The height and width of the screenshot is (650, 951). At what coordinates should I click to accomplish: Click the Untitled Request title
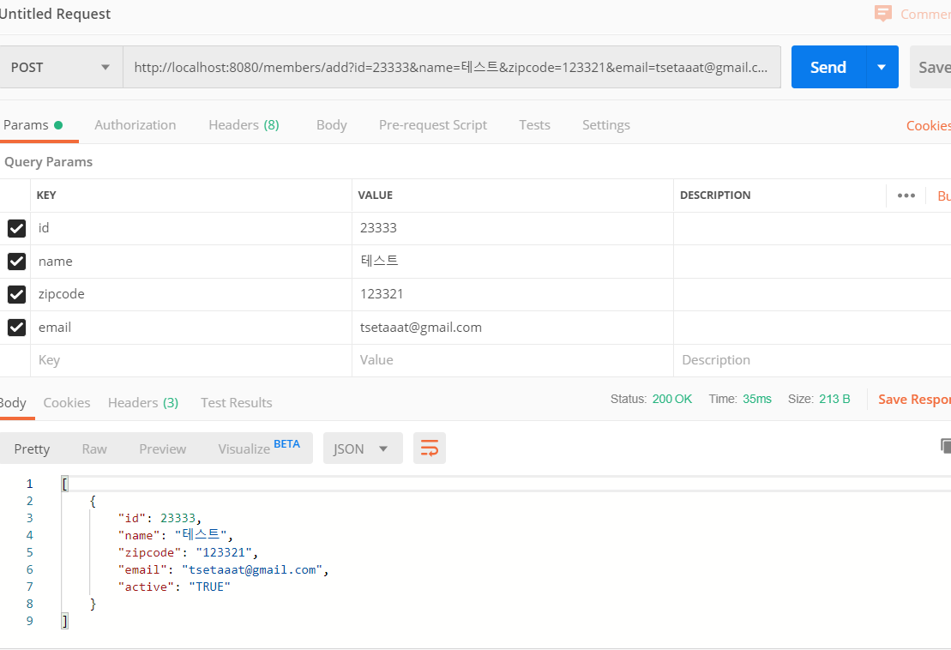coord(55,14)
